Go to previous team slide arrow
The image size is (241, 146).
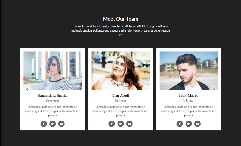click(27, 89)
